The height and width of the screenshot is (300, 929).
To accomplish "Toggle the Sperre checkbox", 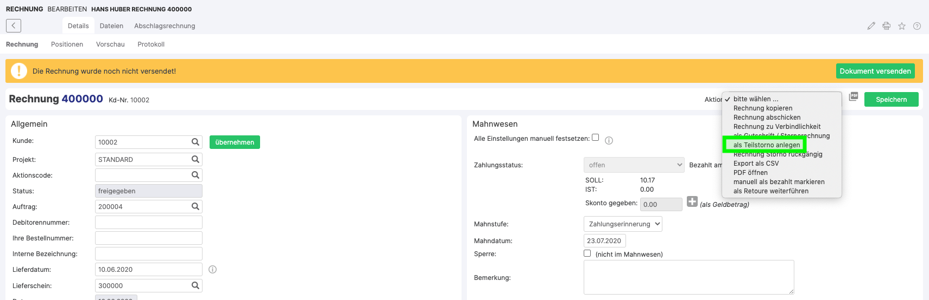I will tap(587, 253).
